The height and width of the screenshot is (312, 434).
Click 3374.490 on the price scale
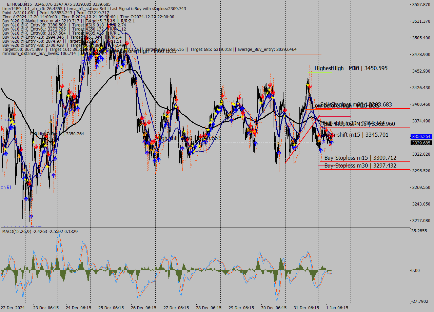[421, 121]
